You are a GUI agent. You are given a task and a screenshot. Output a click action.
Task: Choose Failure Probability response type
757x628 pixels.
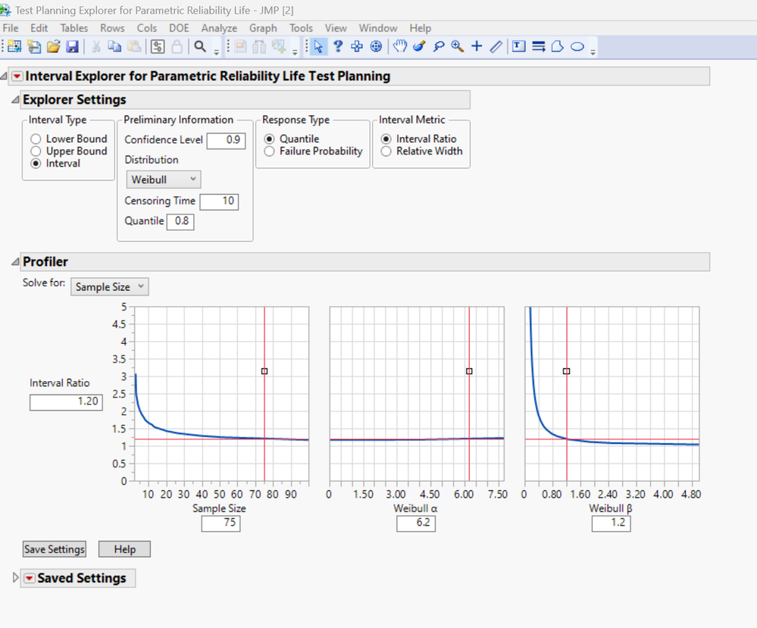pos(270,152)
